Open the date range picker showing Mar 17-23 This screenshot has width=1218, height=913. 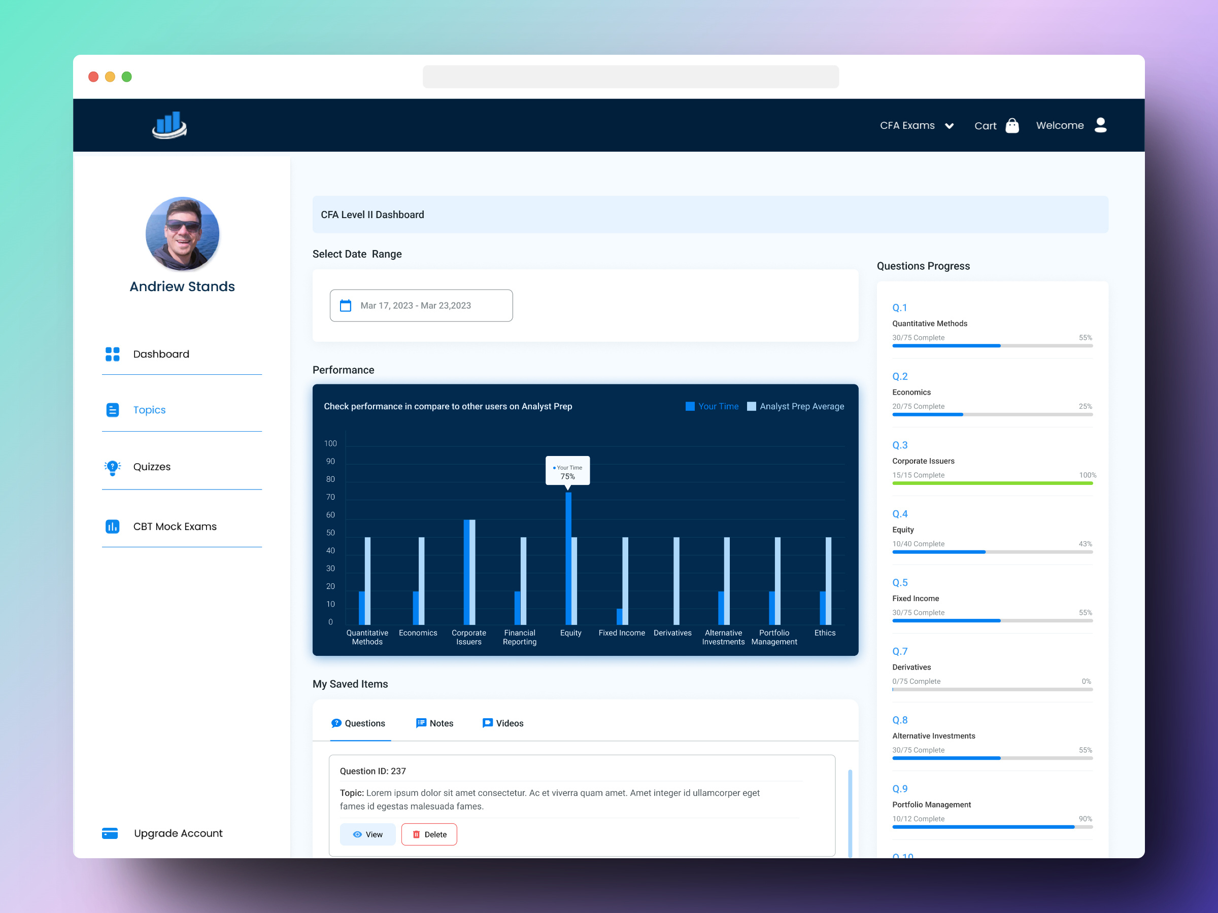coord(421,305)
